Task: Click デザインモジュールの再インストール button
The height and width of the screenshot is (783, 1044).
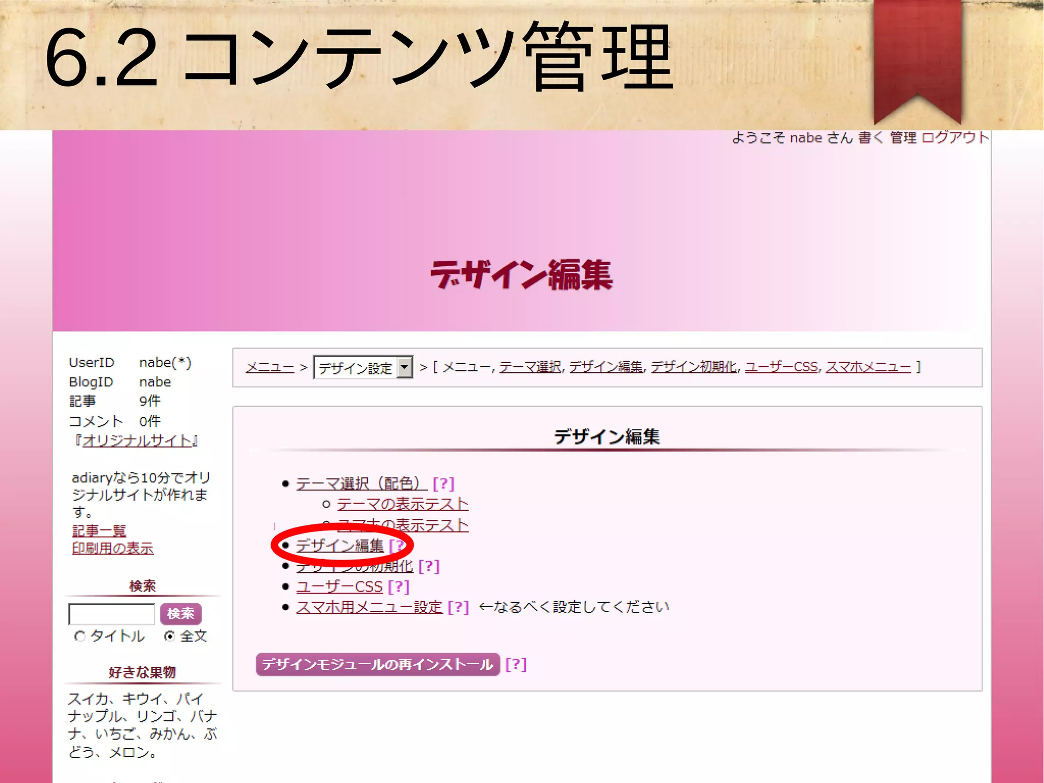Action: coord(378,664)
